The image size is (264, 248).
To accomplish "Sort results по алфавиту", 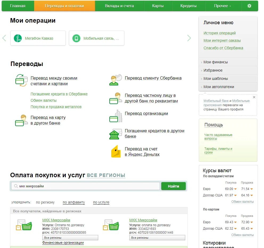I will [x=74, y=202].
